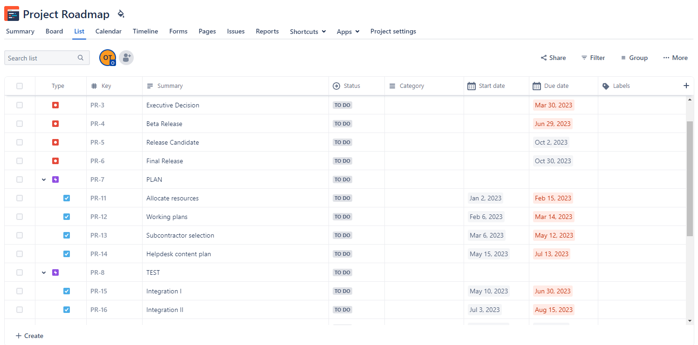Open the Filter options
This screenshot has height=345, width=698.
[x=593, y=57]
